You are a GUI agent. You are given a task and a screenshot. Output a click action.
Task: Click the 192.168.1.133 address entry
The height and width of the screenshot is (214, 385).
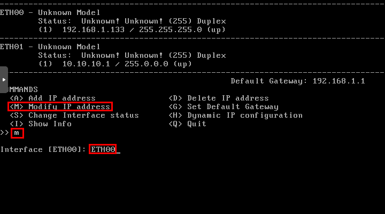point(93,29)
